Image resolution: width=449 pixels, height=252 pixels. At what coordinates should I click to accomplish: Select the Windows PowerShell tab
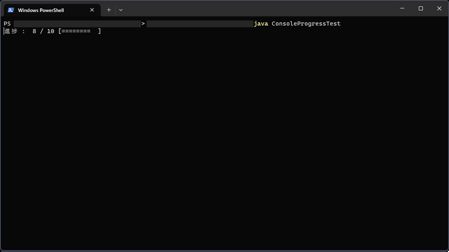(52, 10)
